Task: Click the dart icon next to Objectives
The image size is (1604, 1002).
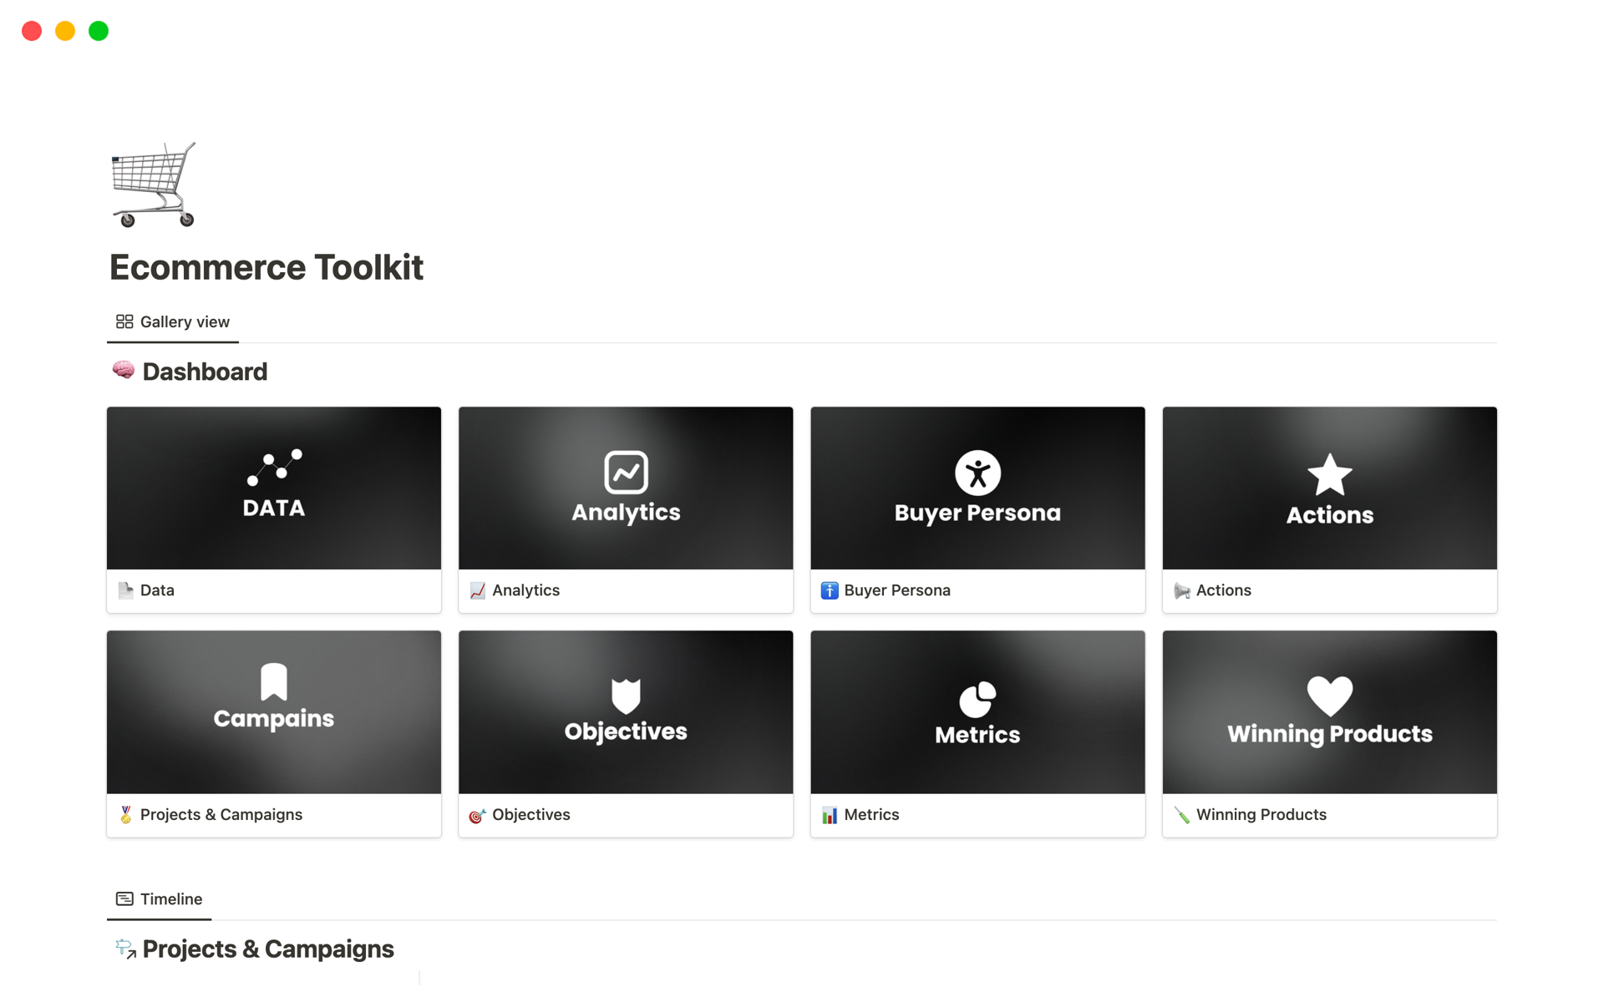Action: (478, 815)
